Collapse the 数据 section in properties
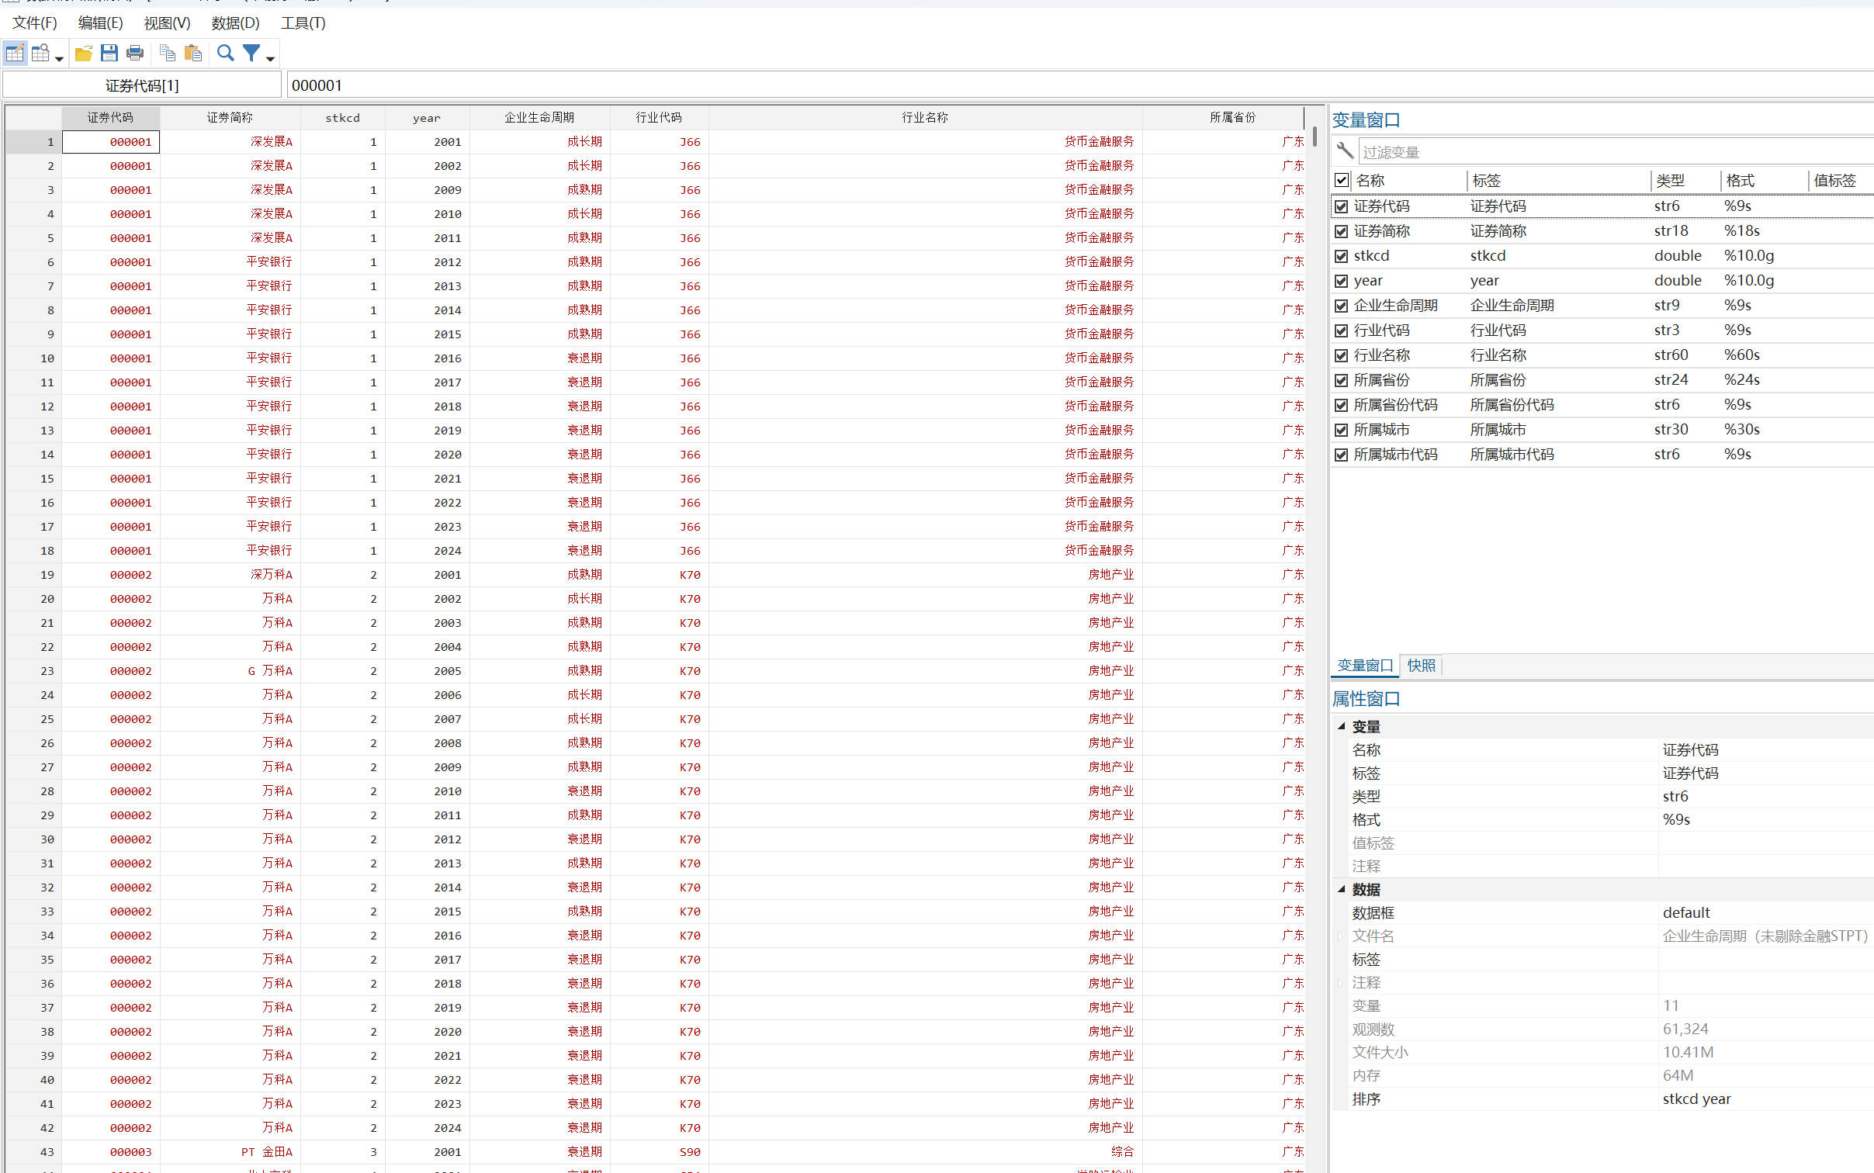The width and height of the screenshot is (1874, 1173). pos(1341,889)
